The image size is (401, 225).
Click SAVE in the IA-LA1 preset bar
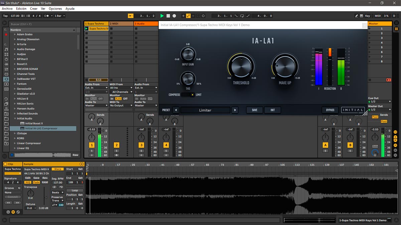(255, 110)
